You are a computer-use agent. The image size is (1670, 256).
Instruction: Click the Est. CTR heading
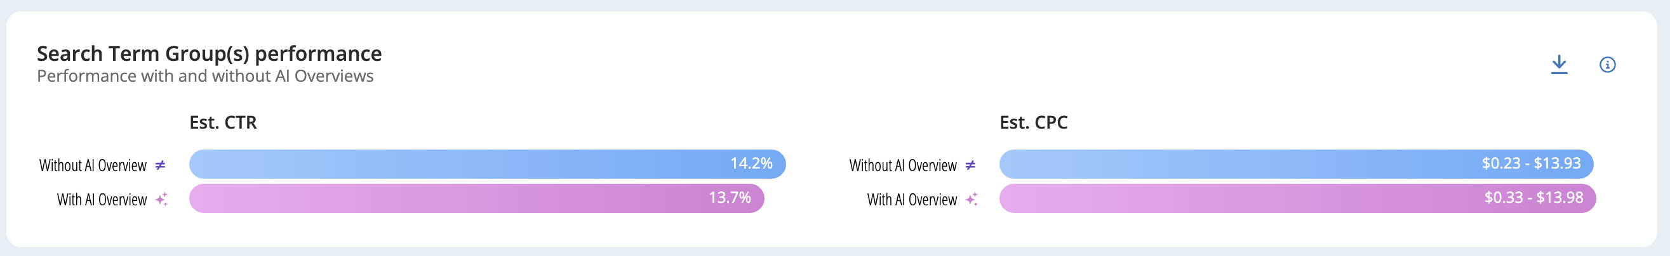pyautogui.click(x=223, y=123)
